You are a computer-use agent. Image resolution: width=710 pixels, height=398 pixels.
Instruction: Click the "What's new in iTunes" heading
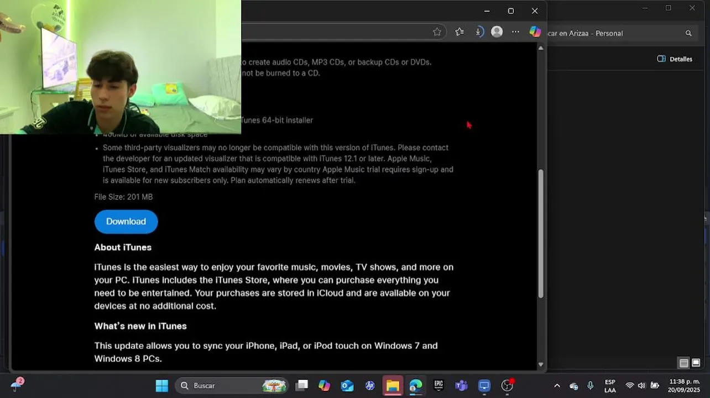pyautogui.click(x=140, y=326)
